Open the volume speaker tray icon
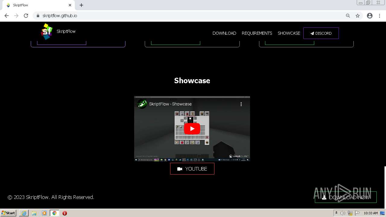 tap(343, 213)
